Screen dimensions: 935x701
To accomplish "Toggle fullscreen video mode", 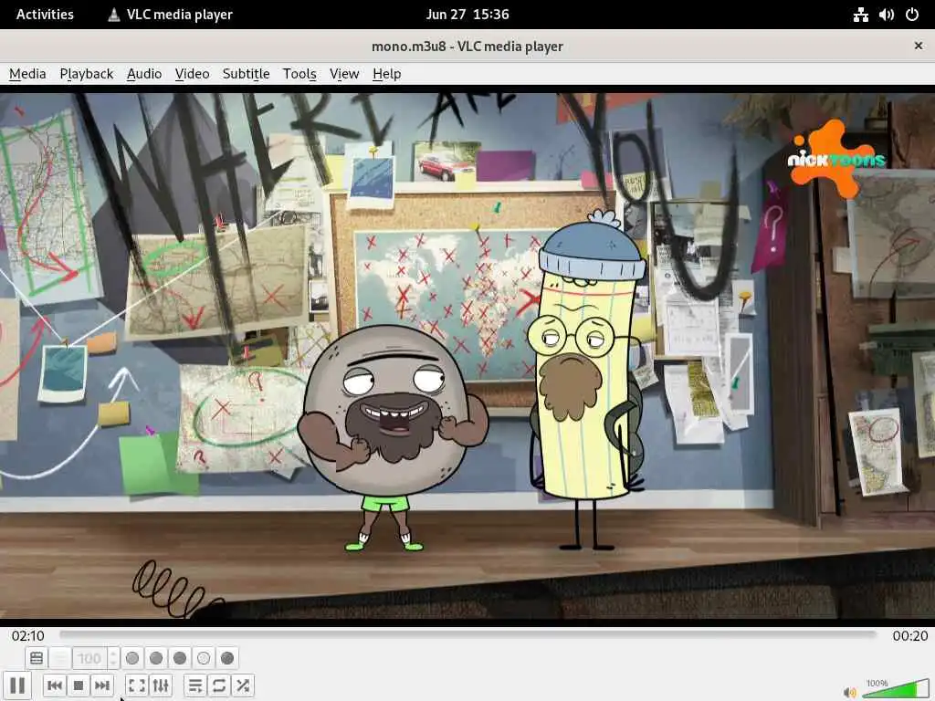I will [x=137, y=685].
